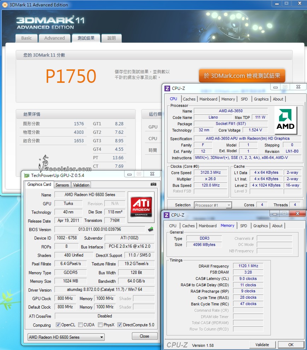Image resolution: width=307 pixels, height=350 pixels.
Task: Click the GT1 value 8.28
Action: 119,124
